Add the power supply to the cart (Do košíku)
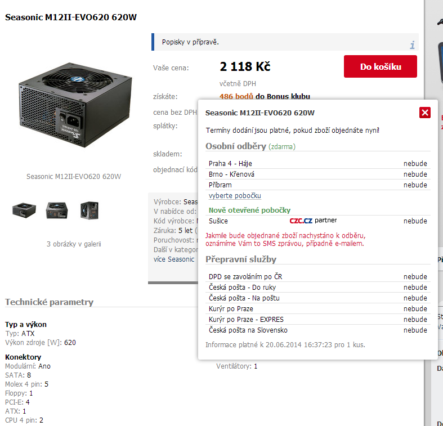443x426 pixels. [x=381, y=66]
